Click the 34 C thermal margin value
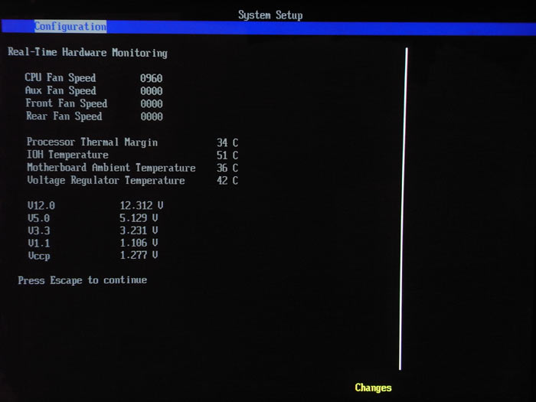 227,142
